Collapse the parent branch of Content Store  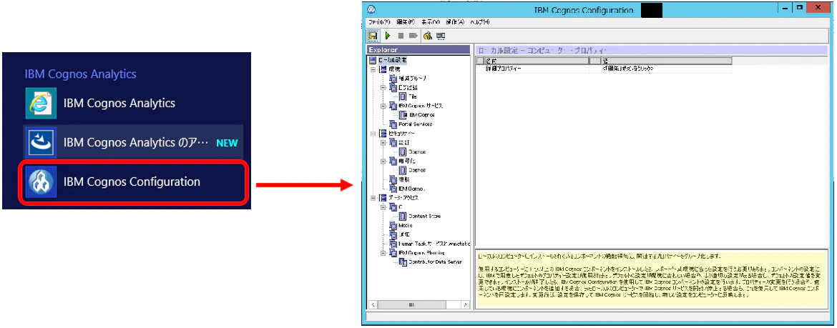tap(383, 207)
